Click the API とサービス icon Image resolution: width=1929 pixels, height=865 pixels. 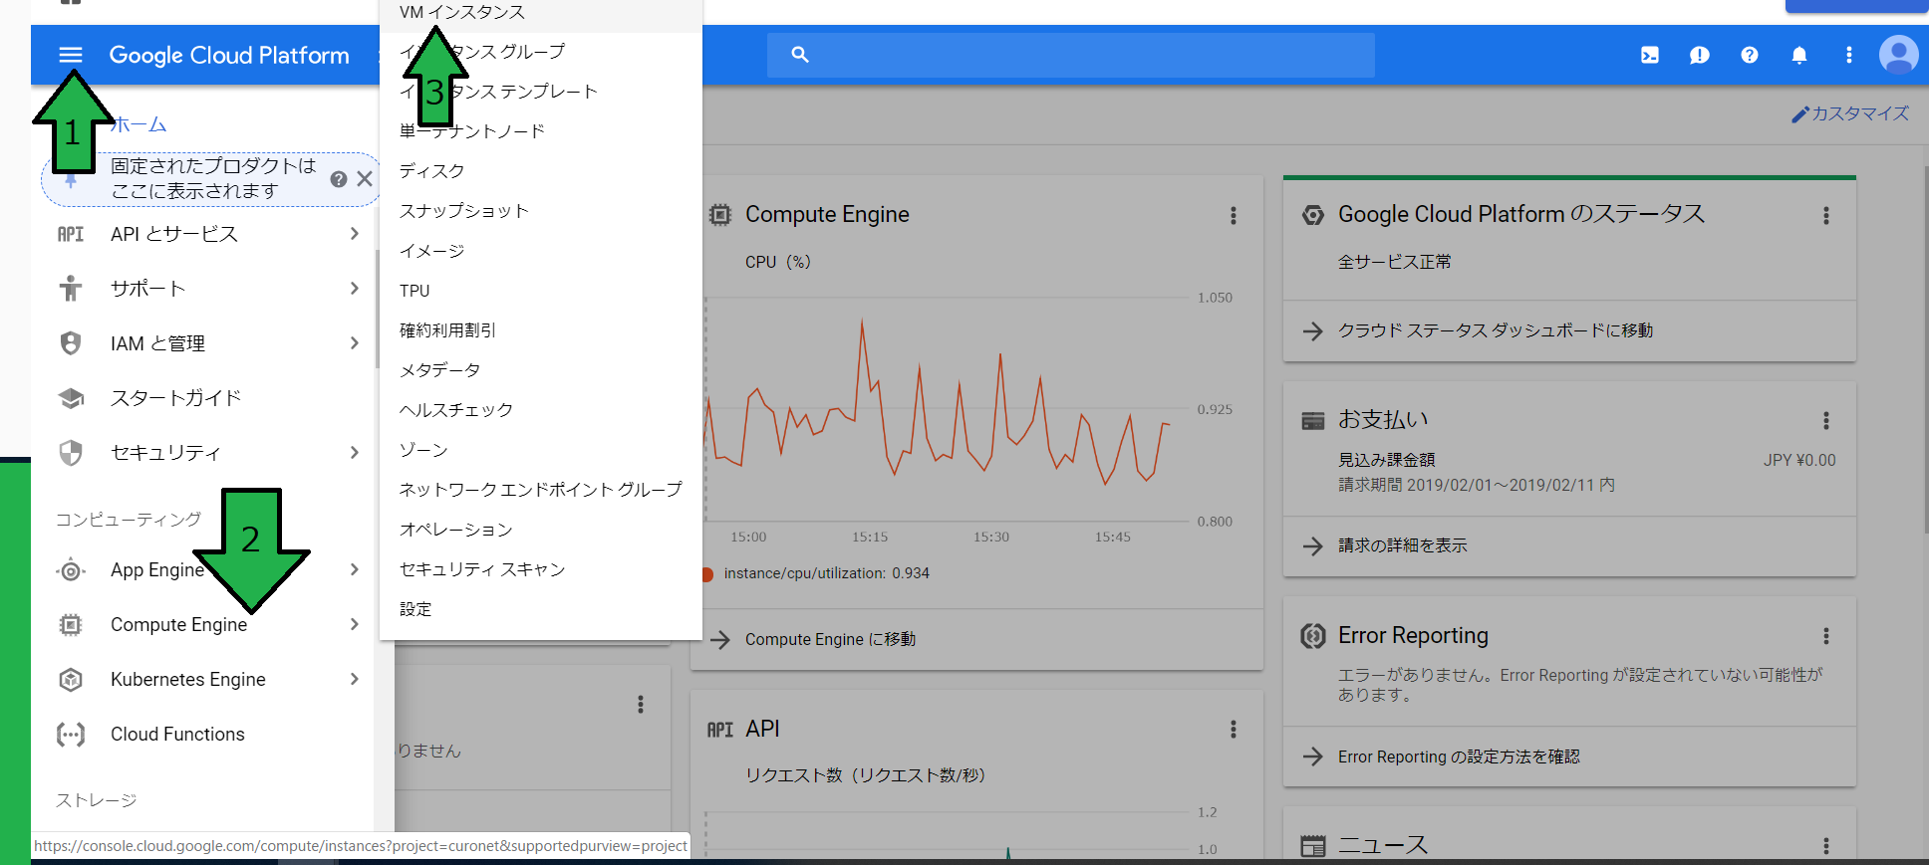(71, 234)
